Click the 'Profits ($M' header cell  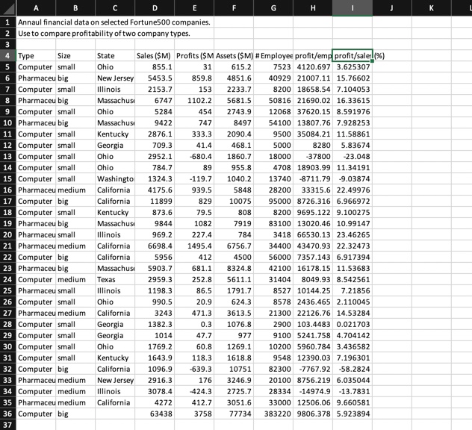[x=194, y=56]
